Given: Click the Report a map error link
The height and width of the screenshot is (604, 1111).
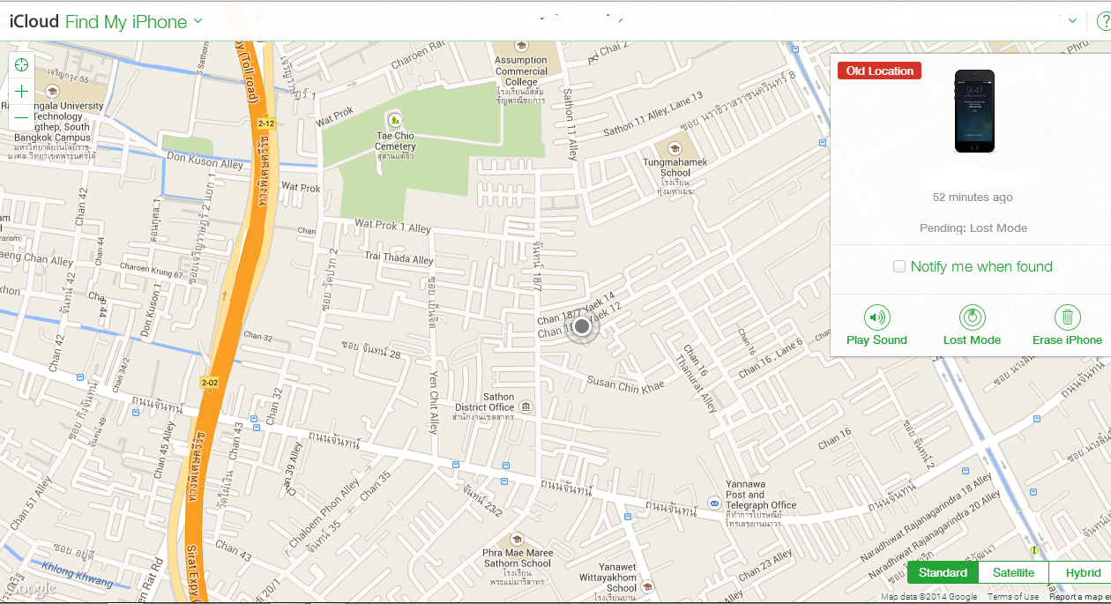Looking at the screenshot, I should pos(1079,597).
